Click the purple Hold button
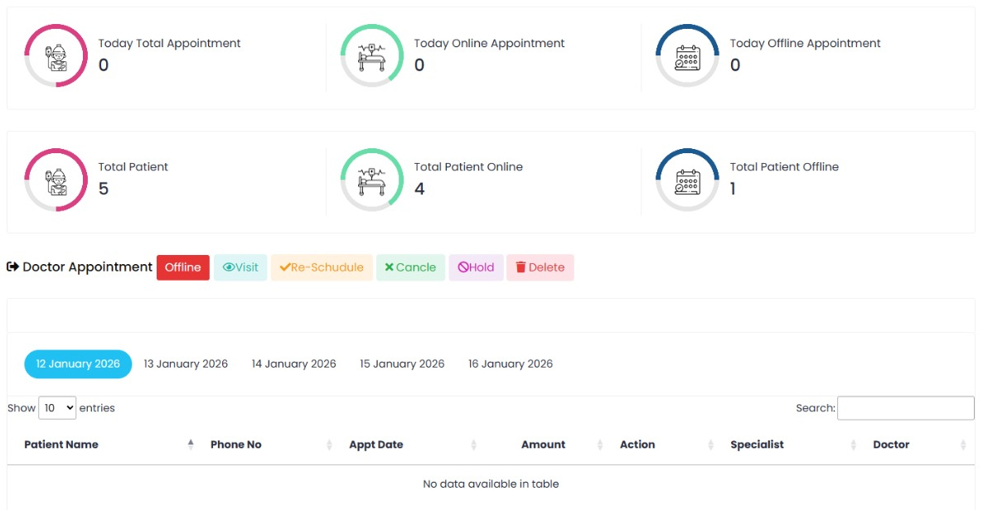 point(476,267)
